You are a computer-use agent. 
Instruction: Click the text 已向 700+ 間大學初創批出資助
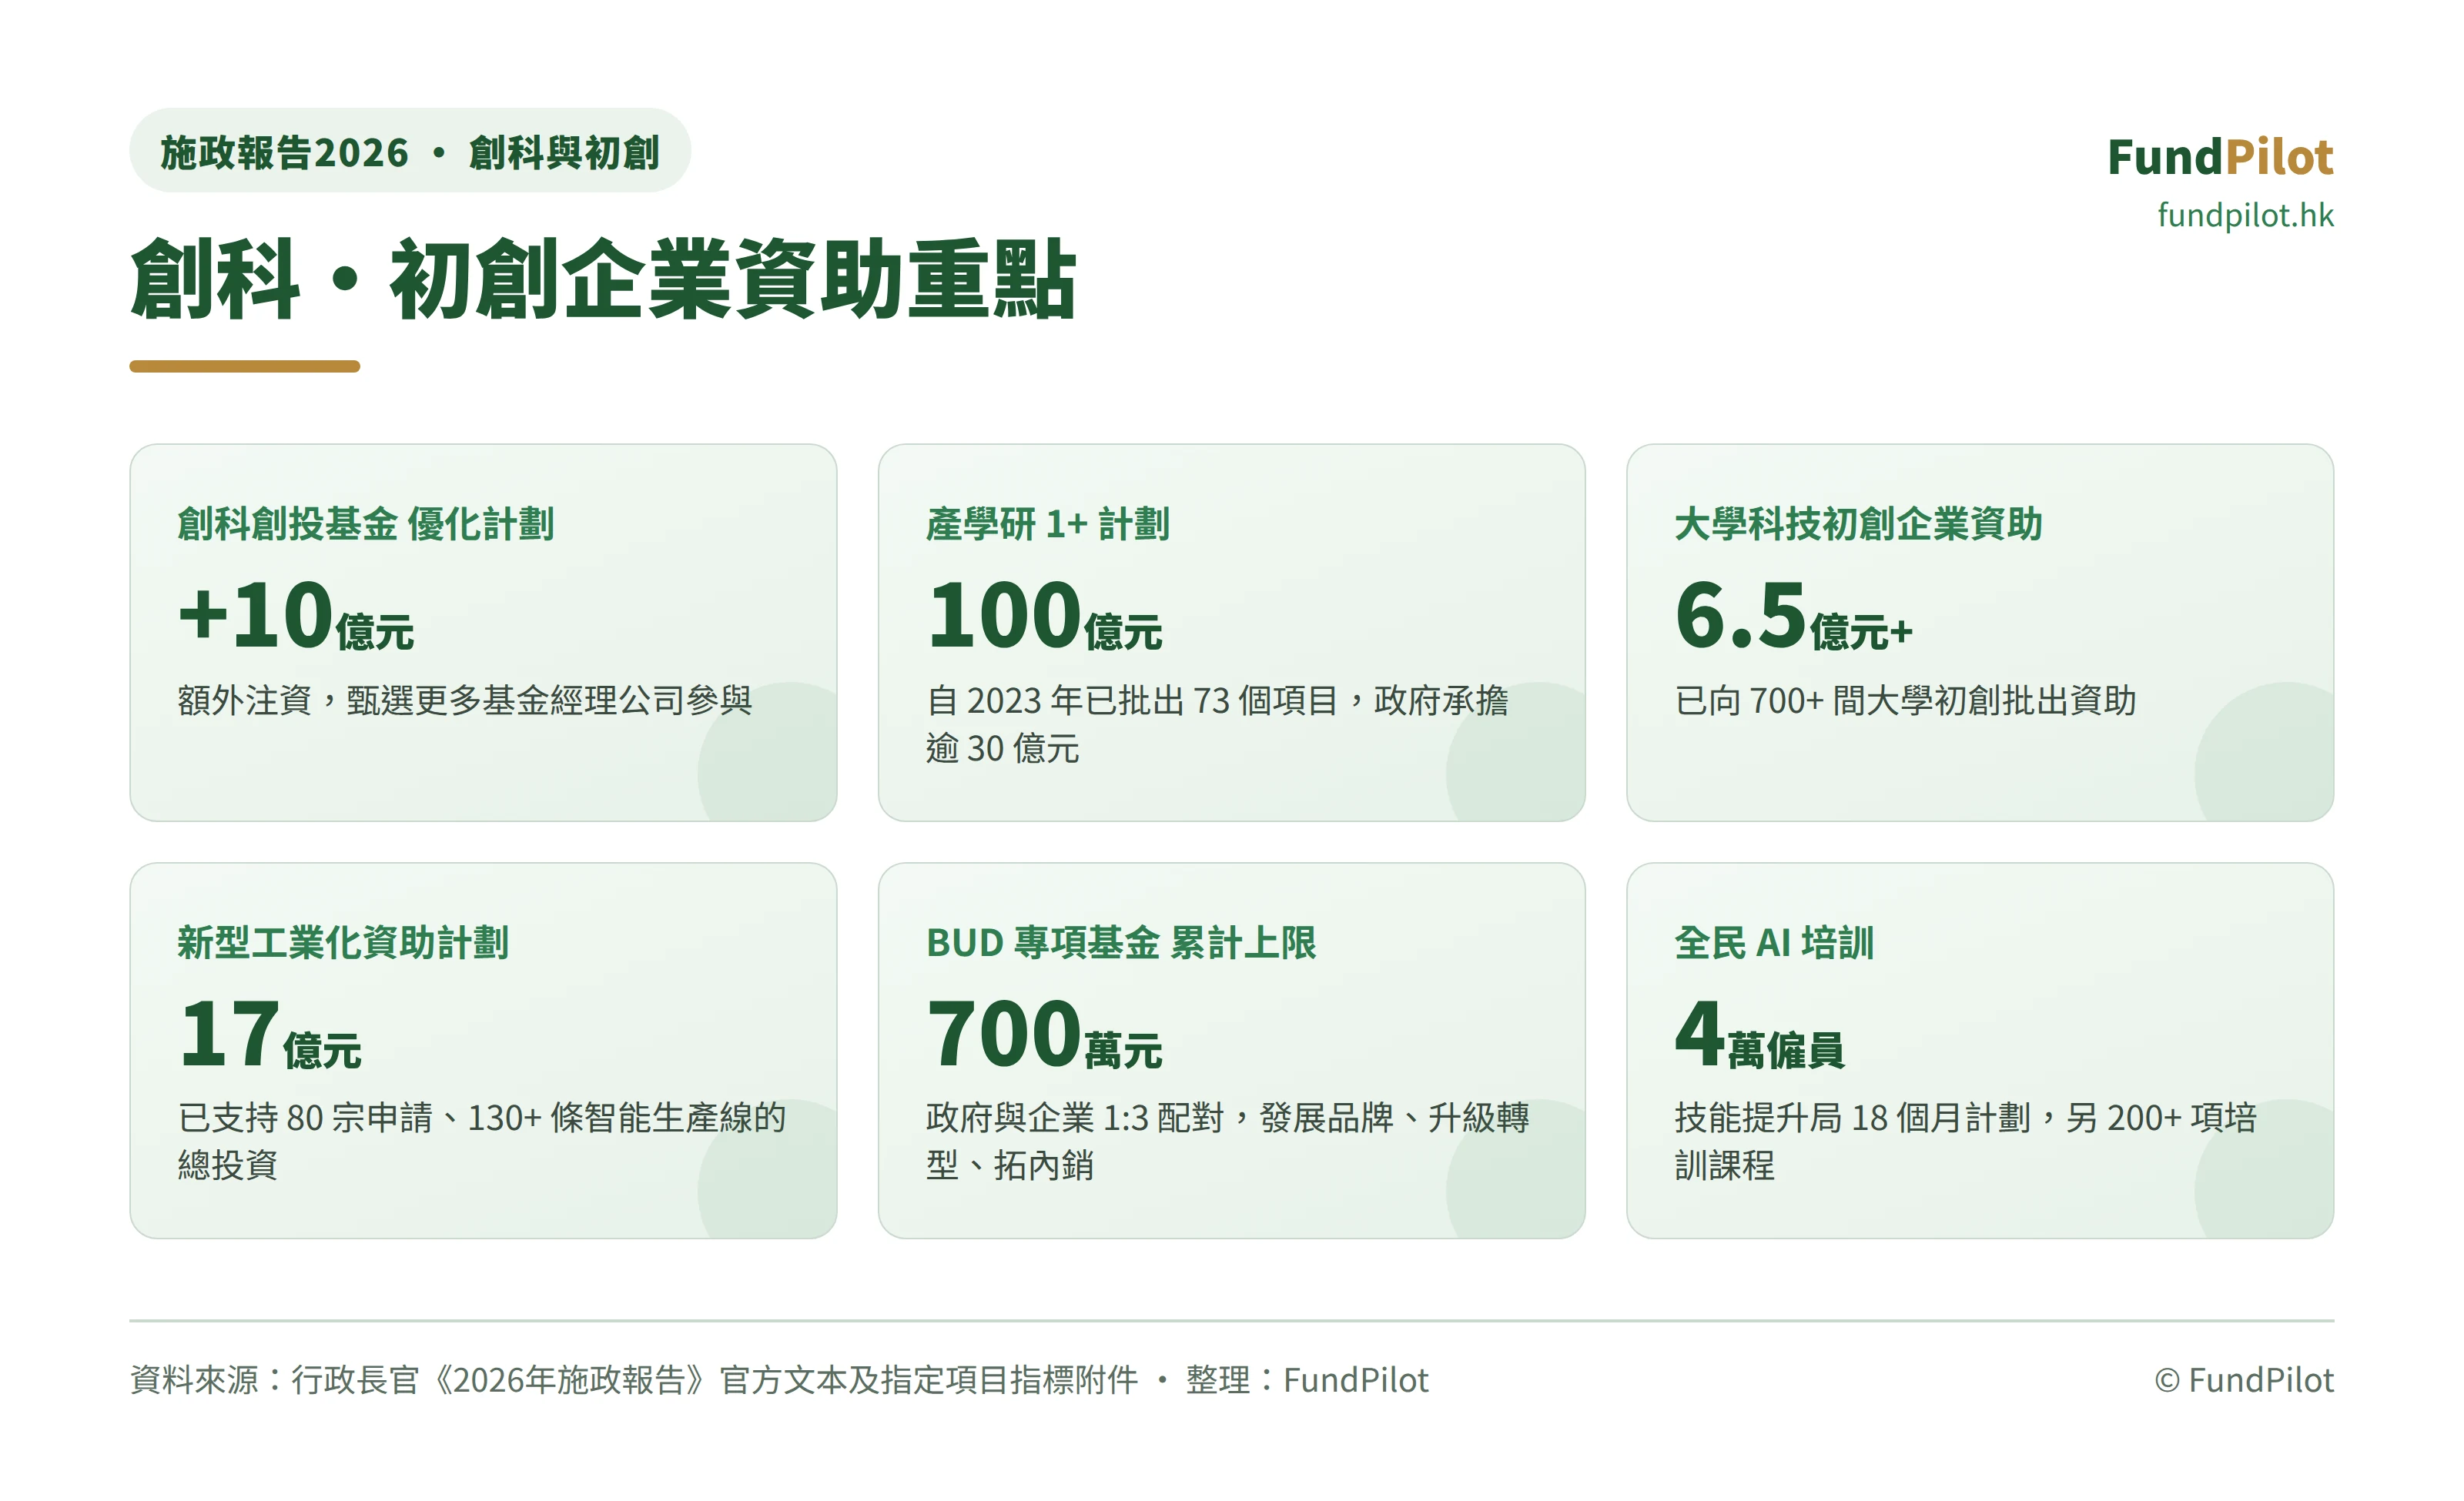(1905, 700)
